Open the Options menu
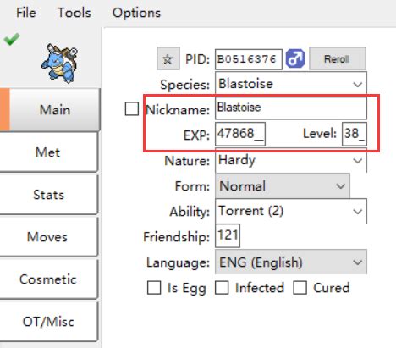This screenshot has width=396, height=348. pos(136,13)
